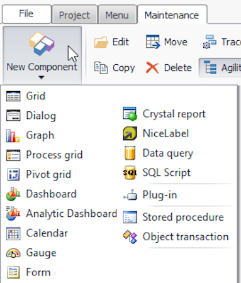
Task: Pick the Pivot grid icon
Action: pos(13,174)
